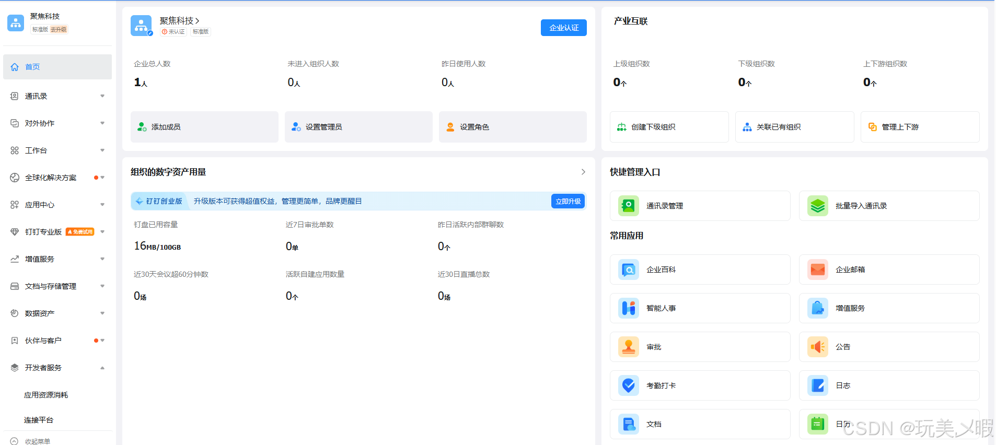Open 批量导入通讯录 green layers icon
Image resolution: width=996 pixels, height=445 pixels.
(818, 206)
